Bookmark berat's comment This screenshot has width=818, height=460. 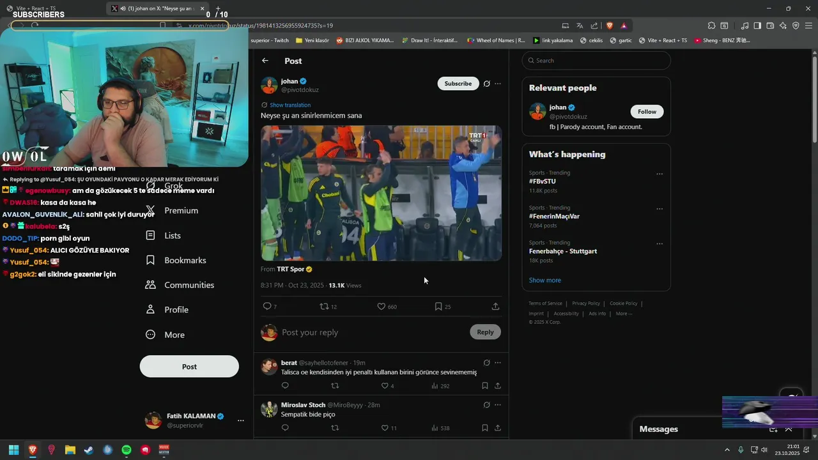coord(485,386)
